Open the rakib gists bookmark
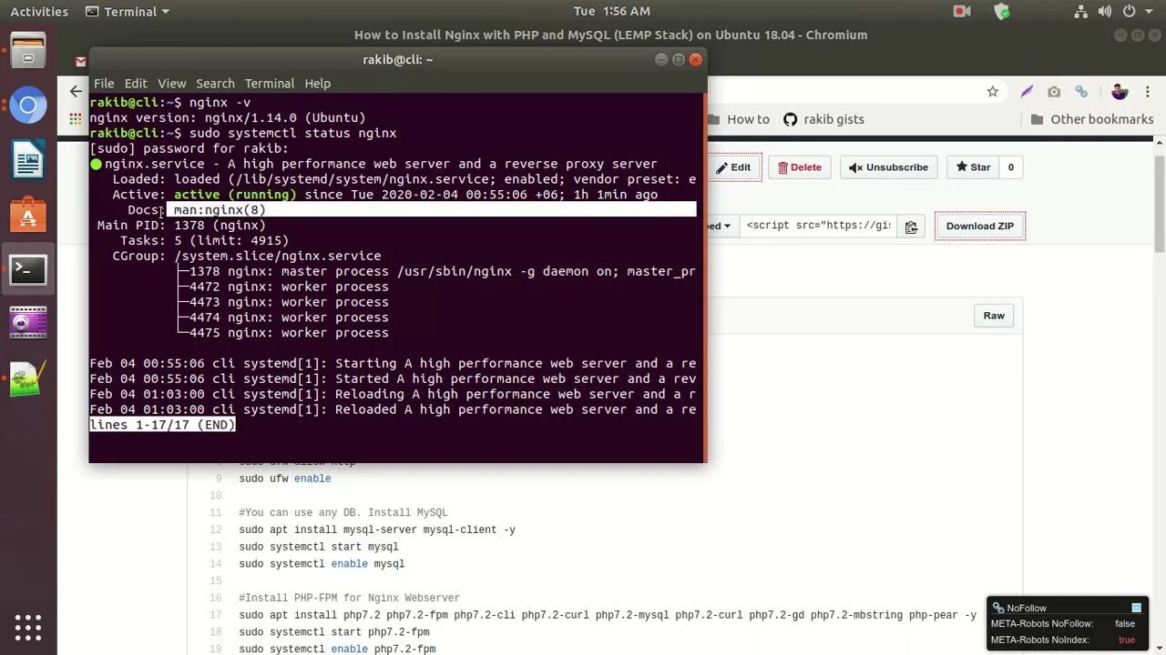1166x655 pixels. pos(823,119)
